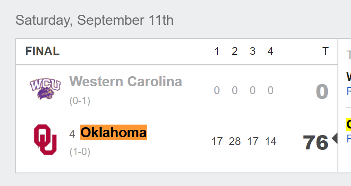Screen dimensions: 351x186
Task: Open the Western Carolina team link
Action: pos(126,81)
